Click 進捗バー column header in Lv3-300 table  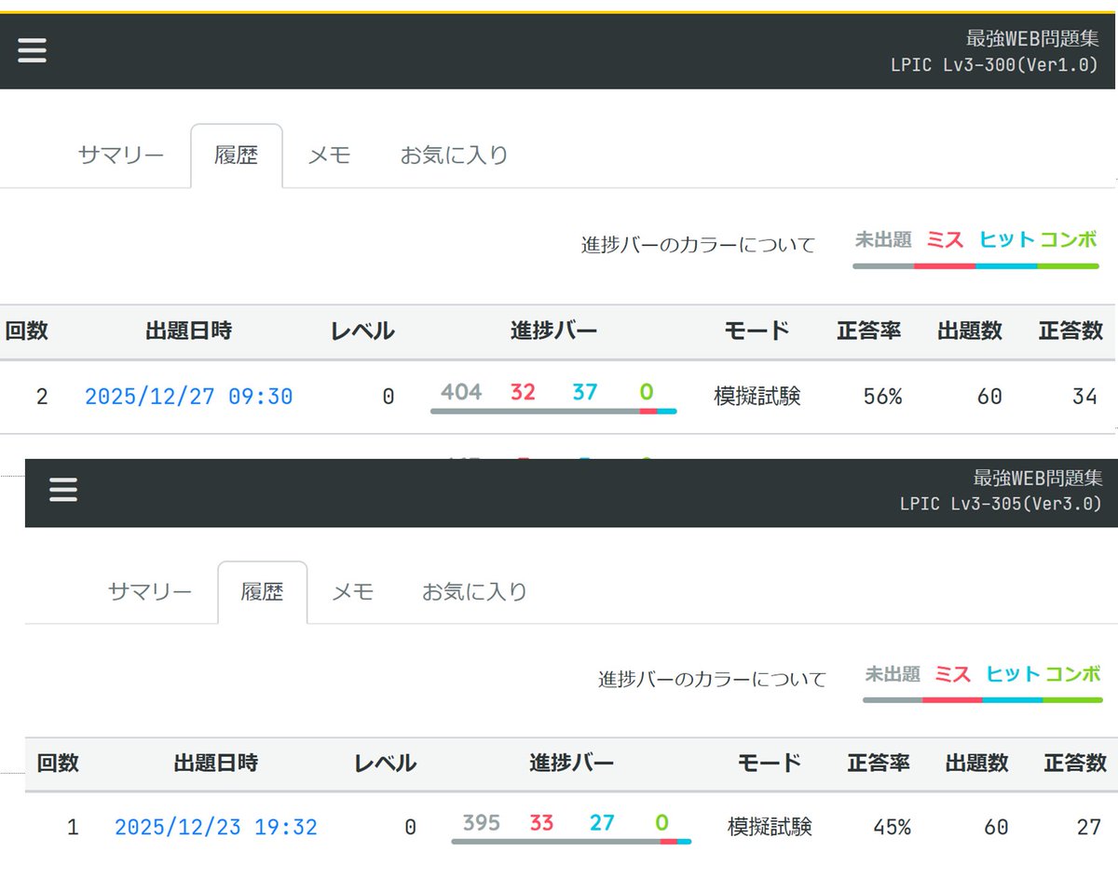click(554, 331)
